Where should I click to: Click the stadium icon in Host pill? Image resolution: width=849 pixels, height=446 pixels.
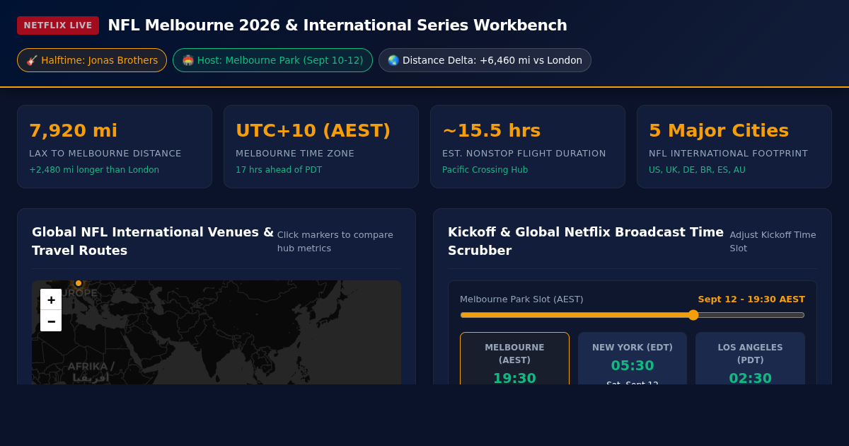pyautogui.click(x=188, y=60)
